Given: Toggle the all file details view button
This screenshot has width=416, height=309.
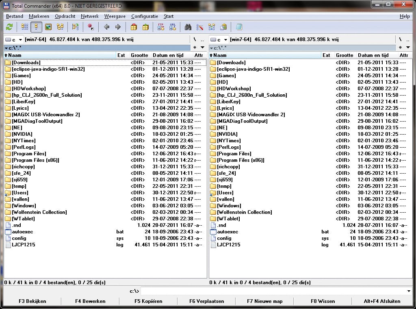Looking at the screenshot, I should click(36, 27).
